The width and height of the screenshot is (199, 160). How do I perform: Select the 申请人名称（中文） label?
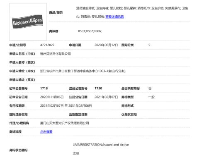pos(22,54)
